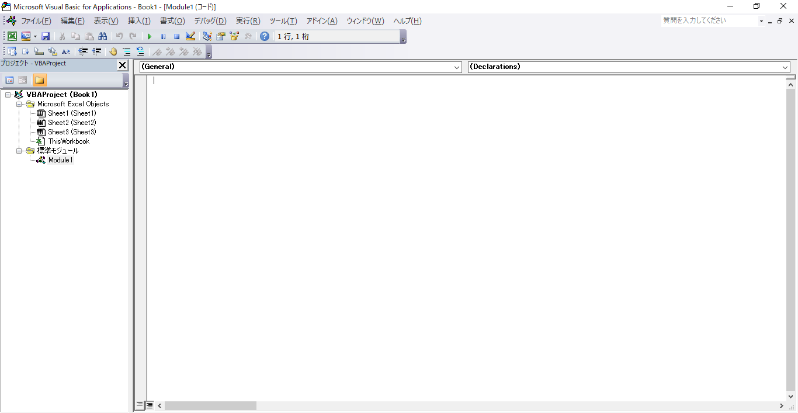Run the macro with the green play icon

[150, 36]
